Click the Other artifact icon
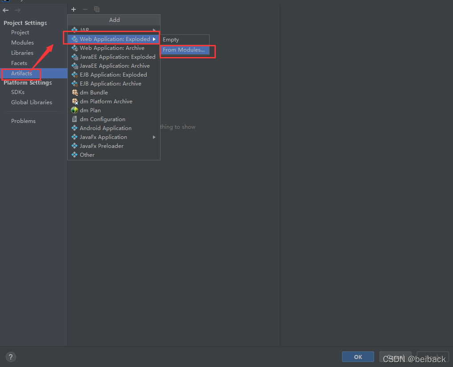The width and height of the screenshot is (453, 367). tap(74, 155)
